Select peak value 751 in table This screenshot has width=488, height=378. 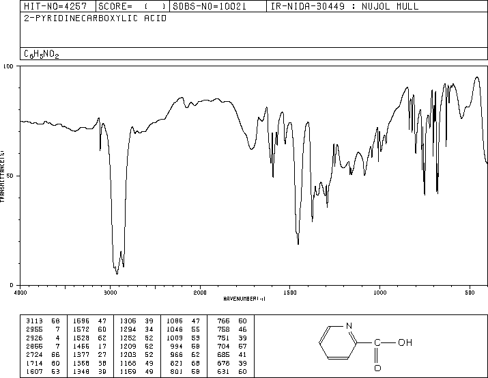pyautogui.click(x=223, y=338)
